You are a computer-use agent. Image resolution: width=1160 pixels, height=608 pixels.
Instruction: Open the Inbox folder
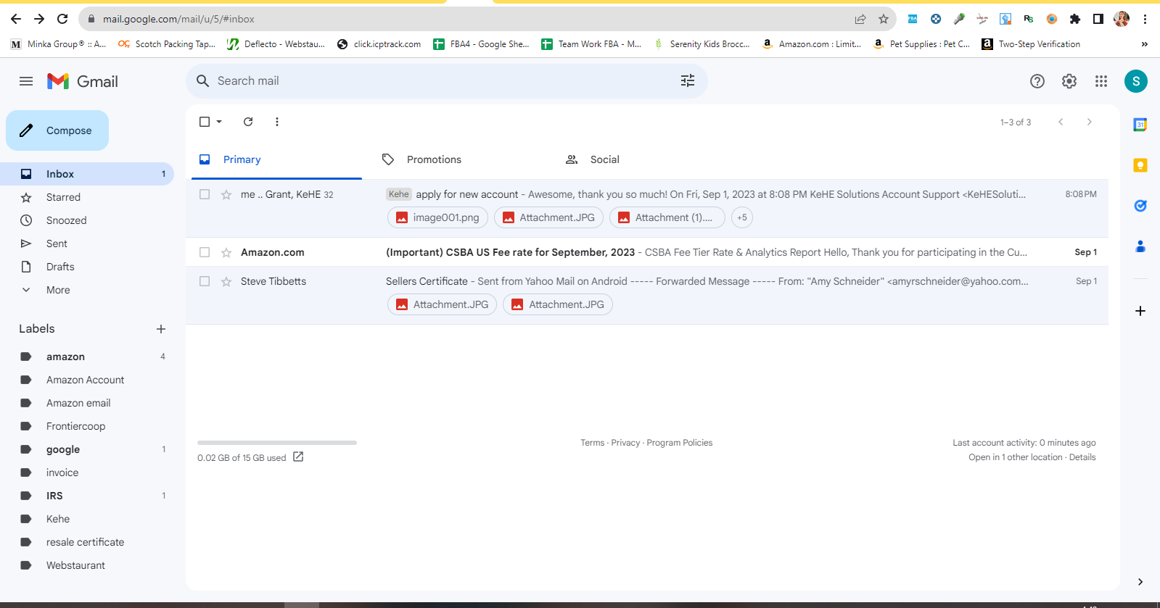[x=87, y=174]
